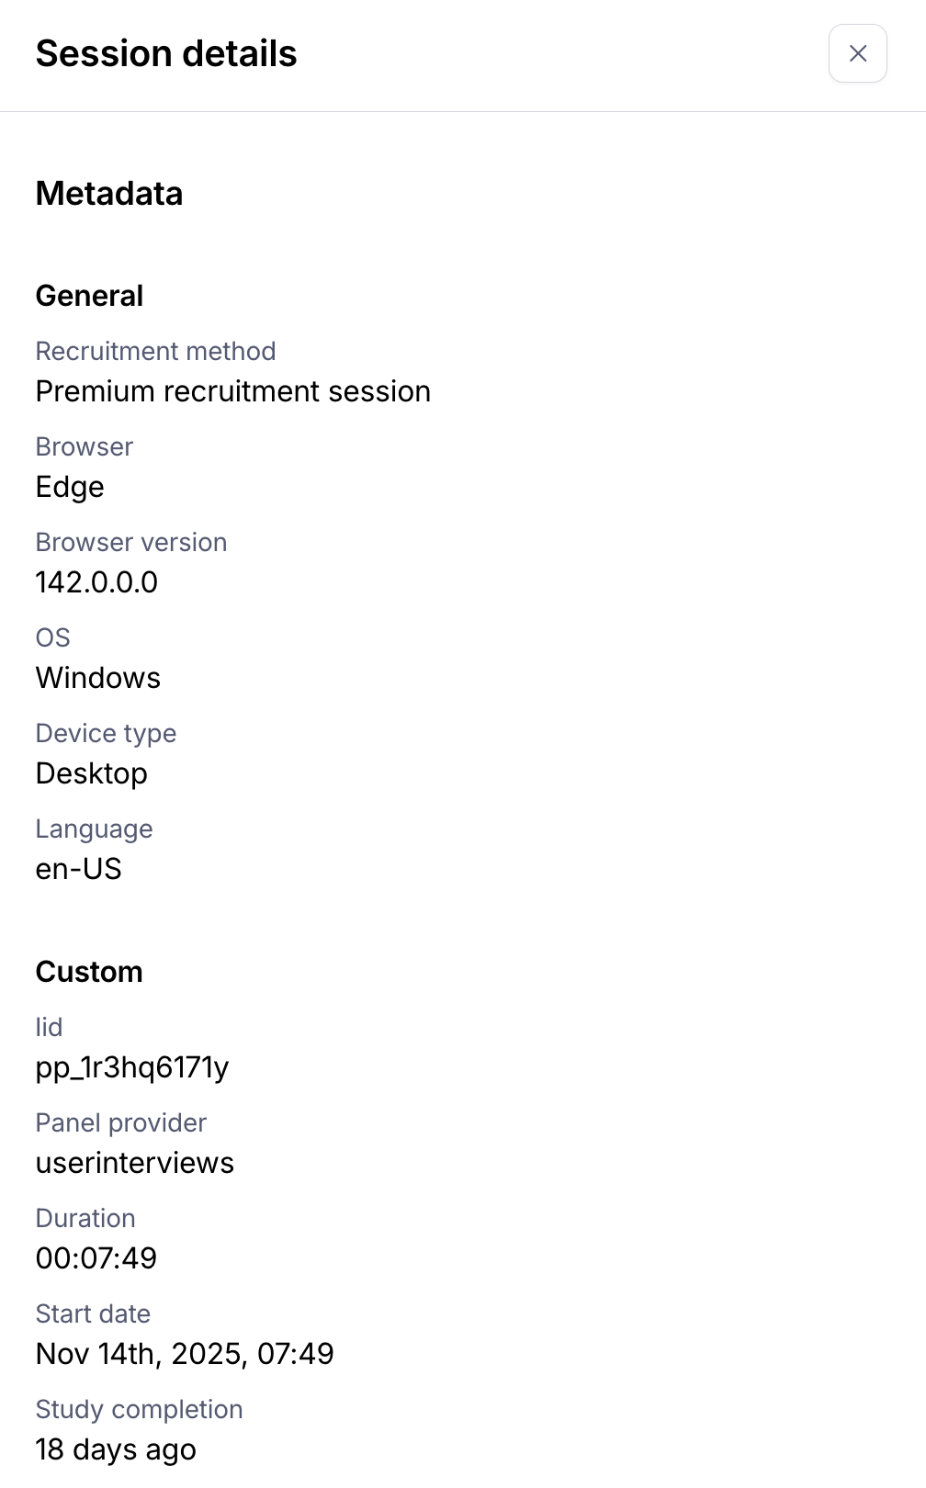Click the Start date label
This screenshot has height=1488, width=926.
93,1313
